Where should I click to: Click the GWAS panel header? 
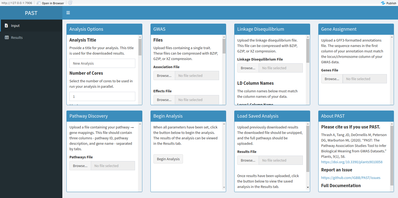coord(188,29)
